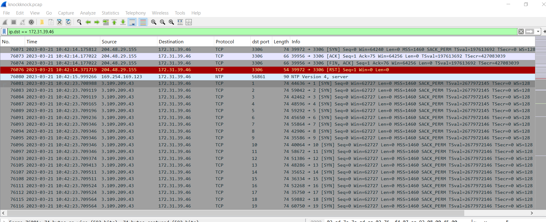
Task: Click the reload capture file icon
Action: pyautogui.click(x=68, y=22)
